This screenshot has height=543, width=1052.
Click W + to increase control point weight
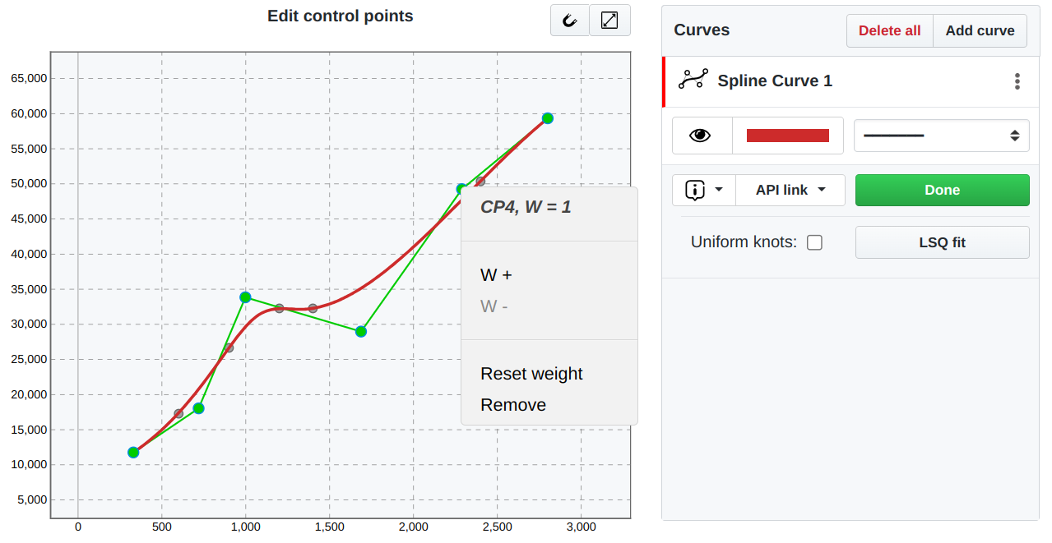494,275
